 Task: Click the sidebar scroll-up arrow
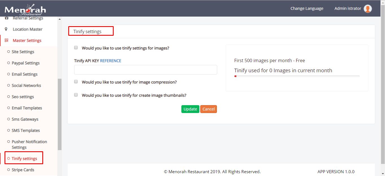click(59, 19)
